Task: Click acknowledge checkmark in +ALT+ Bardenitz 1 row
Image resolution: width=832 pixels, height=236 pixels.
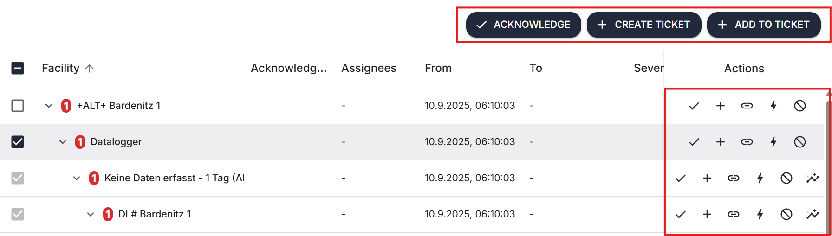Action: pyautogui.click(x=694, y=106)
